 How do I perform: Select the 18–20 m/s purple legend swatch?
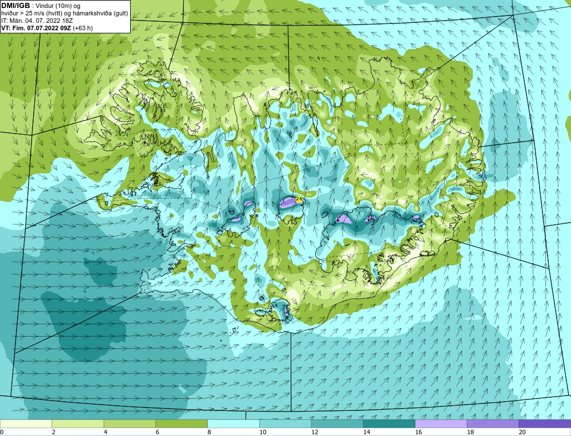point(493,423)
